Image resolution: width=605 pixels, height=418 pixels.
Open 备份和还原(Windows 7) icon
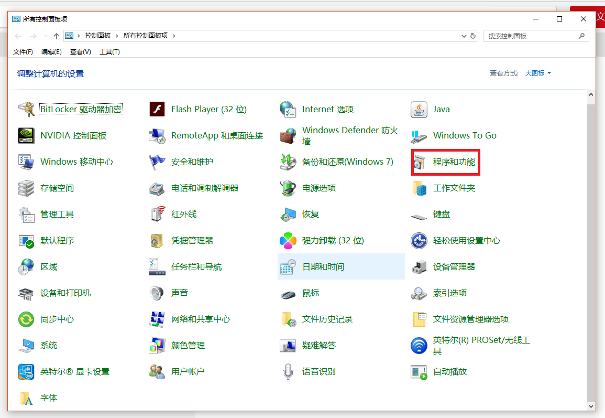(x=288, y=162)
